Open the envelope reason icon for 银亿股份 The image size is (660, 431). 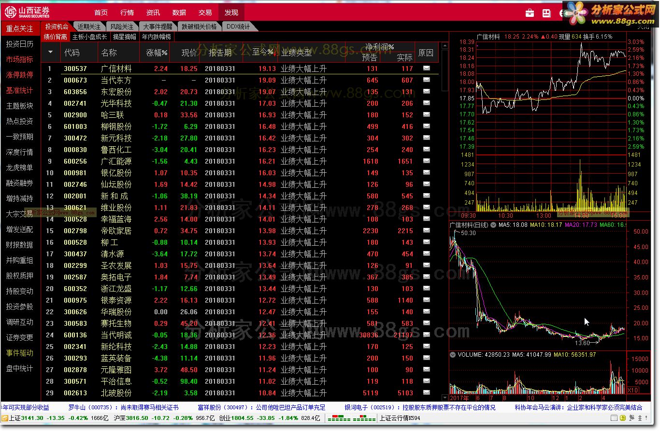click(426, 173)
